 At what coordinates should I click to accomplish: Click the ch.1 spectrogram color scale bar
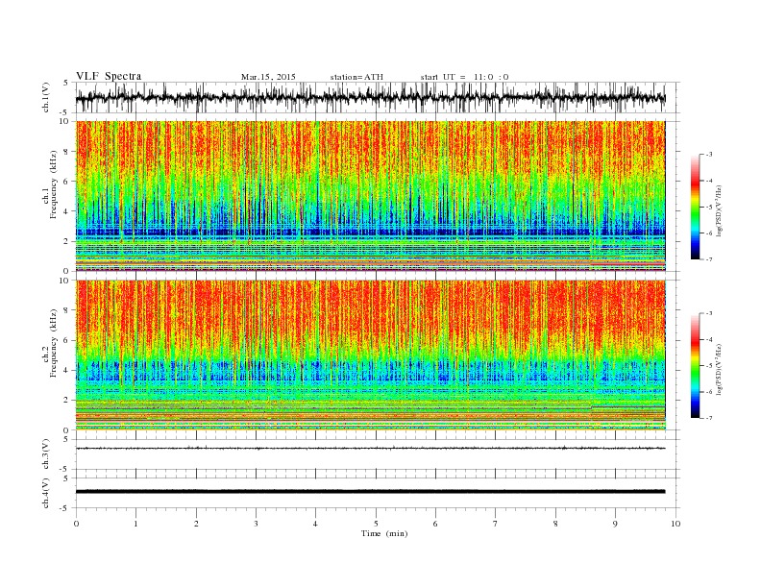tap(695, 207)
